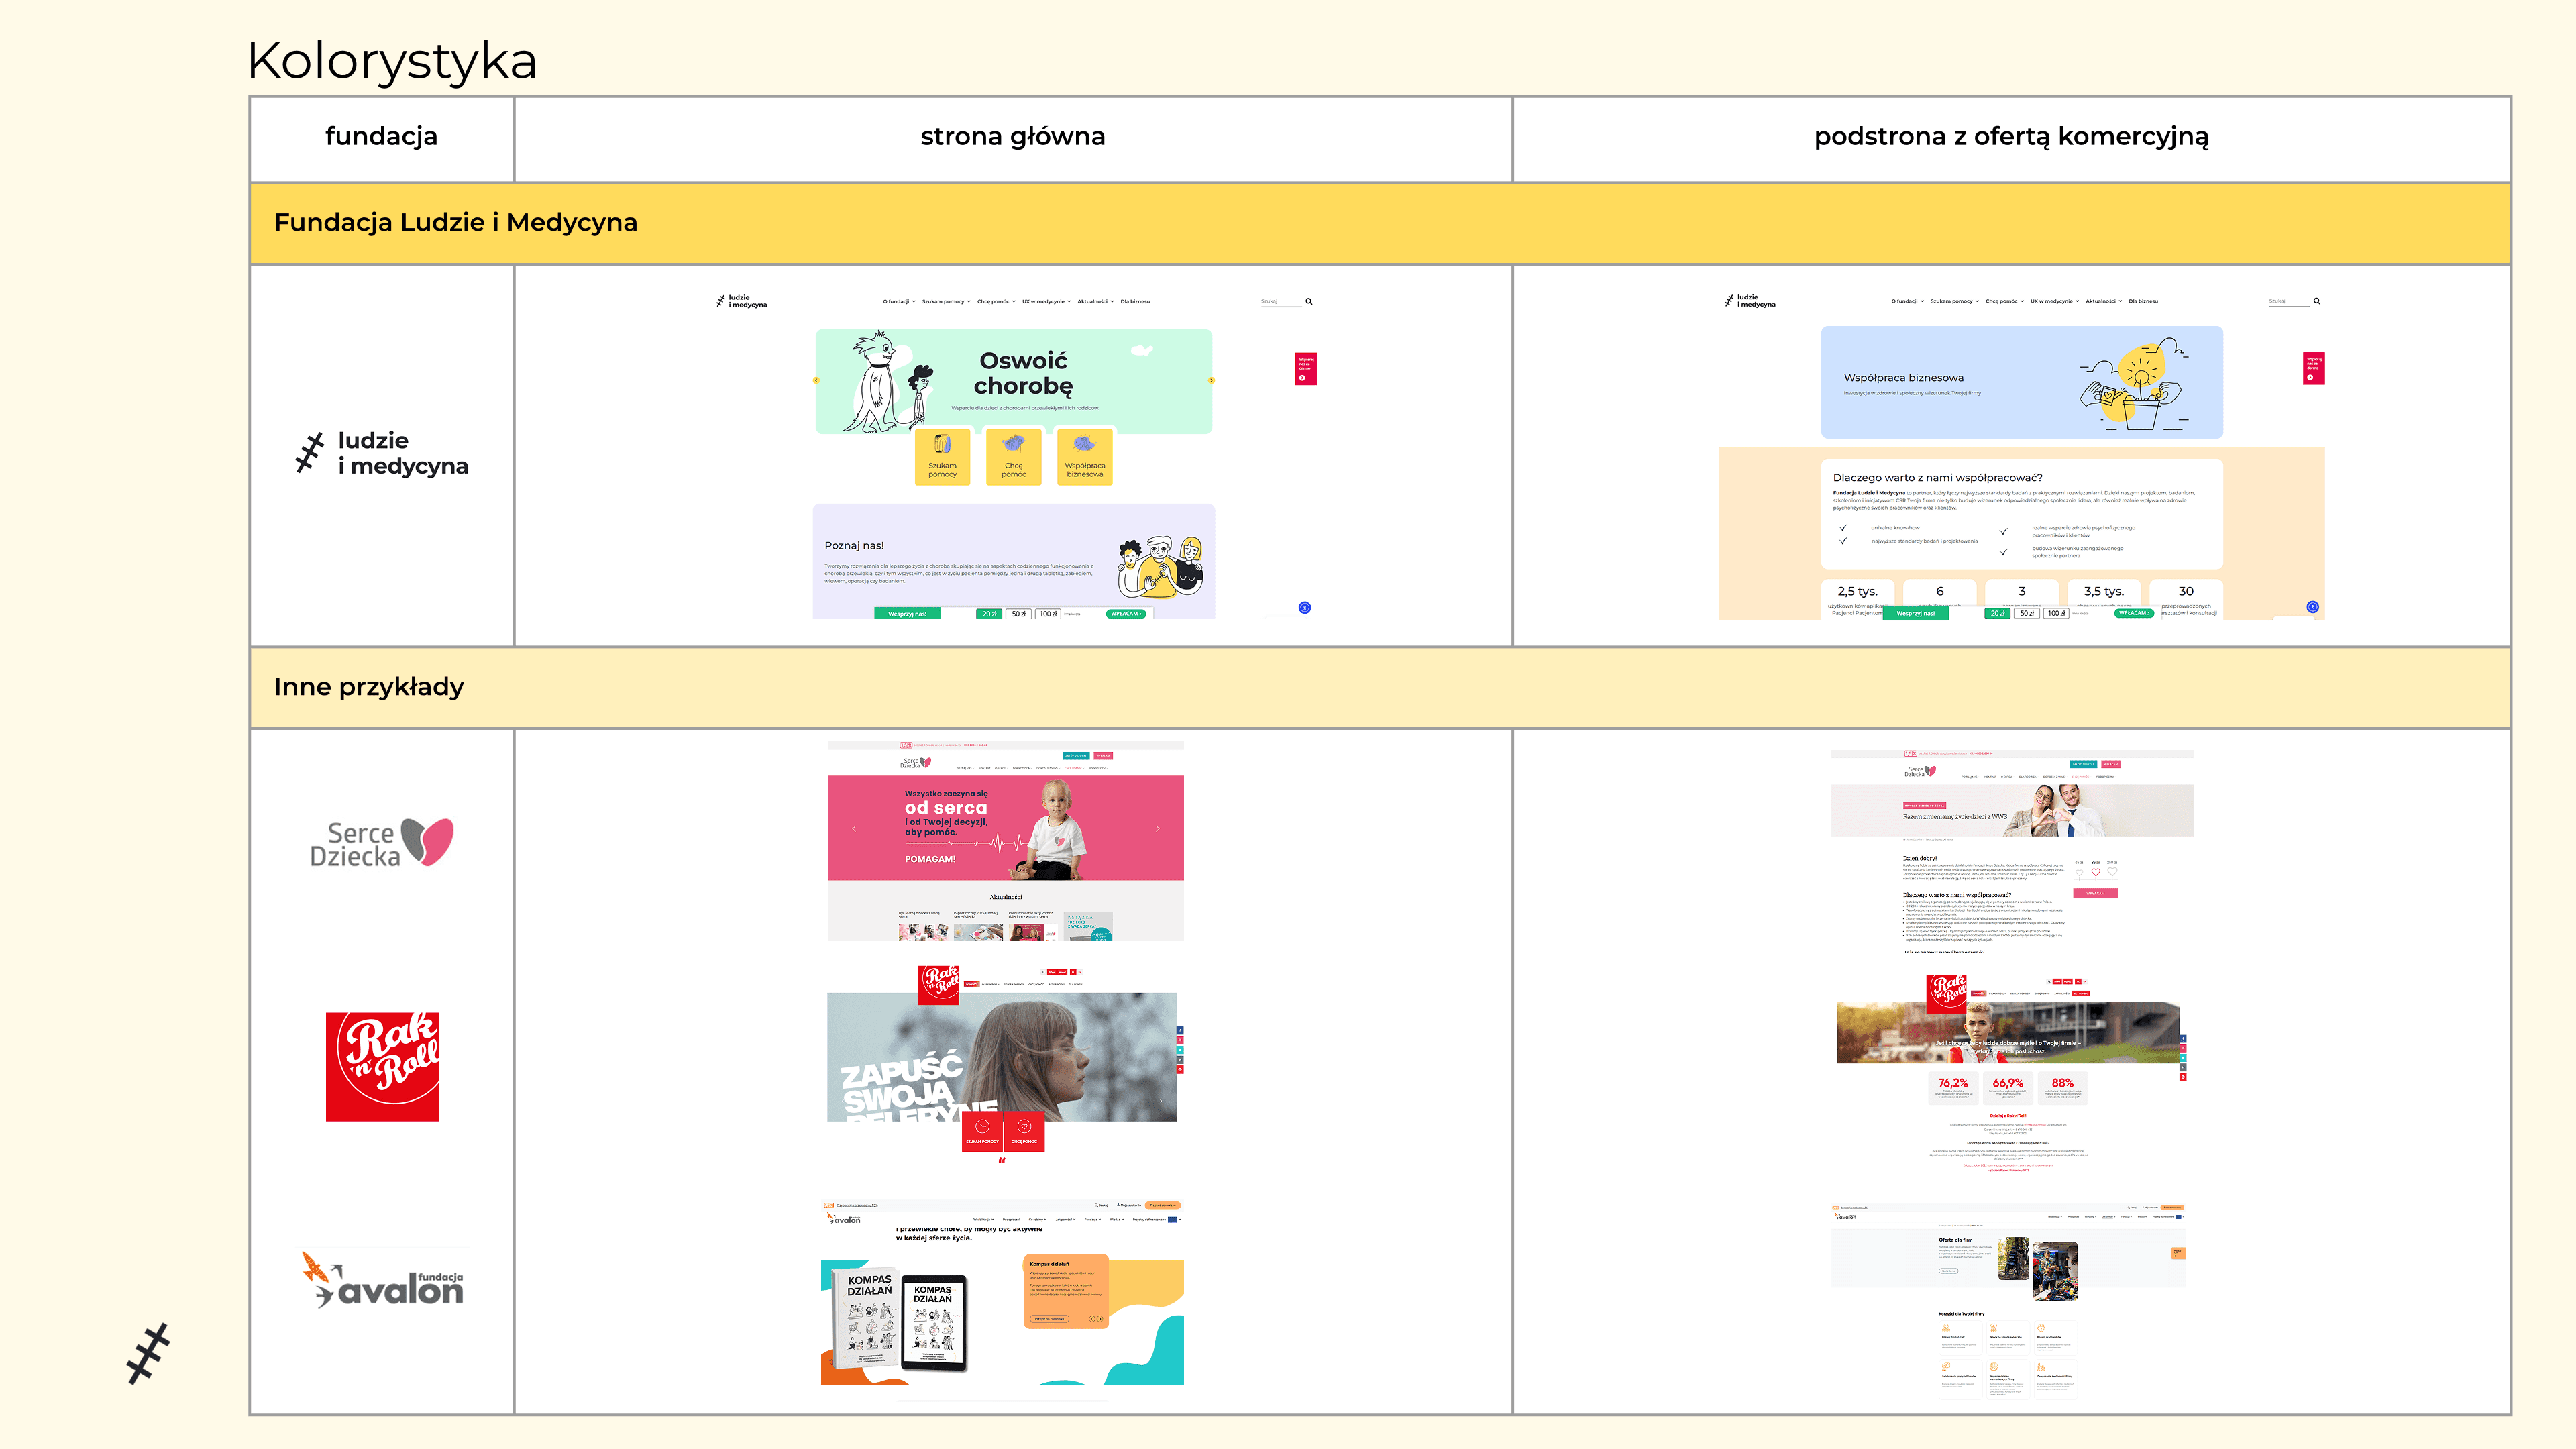This screenshot has height=1449, width=2576.
Task: Click WPŁACAM button in the Poznaj nas screenshot
Action: [1126, 614]
